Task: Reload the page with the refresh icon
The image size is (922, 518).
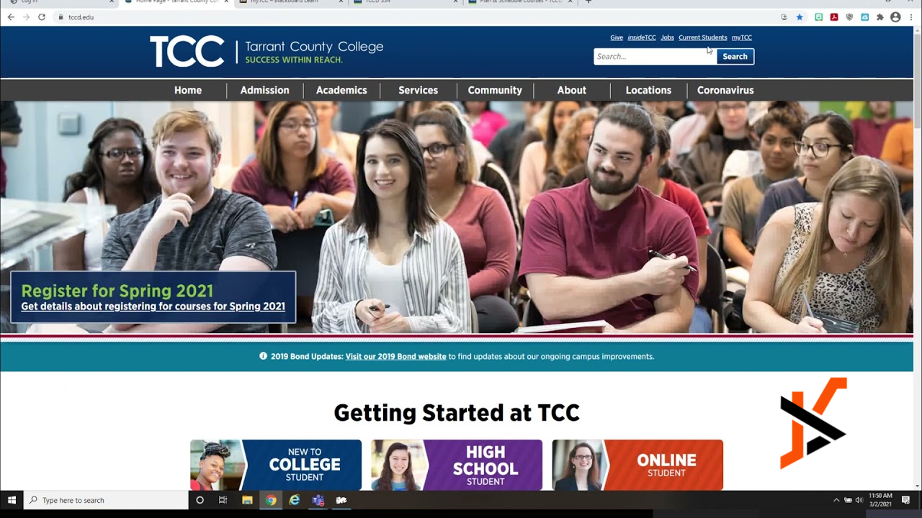Action: point(42,17)
